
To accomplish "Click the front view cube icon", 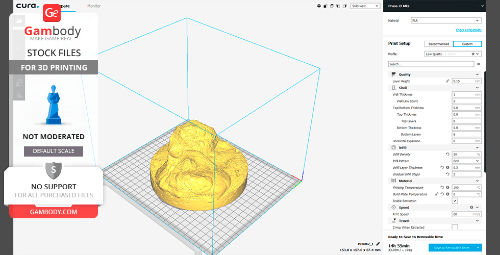I will click(x=326, y=6).
